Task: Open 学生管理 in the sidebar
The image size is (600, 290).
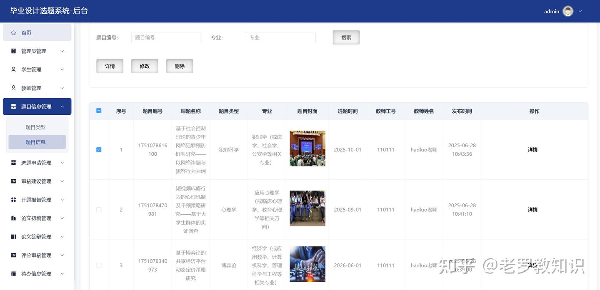Action: click(37, 69)
